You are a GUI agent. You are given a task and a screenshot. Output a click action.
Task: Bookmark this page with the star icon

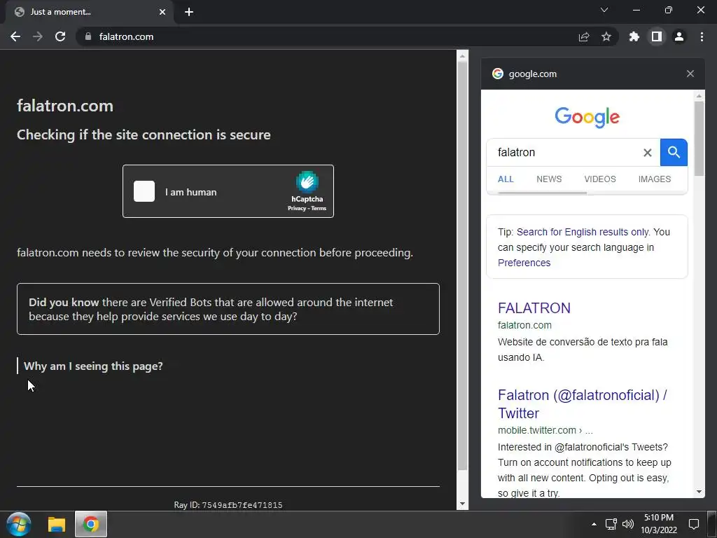point(606,36)
